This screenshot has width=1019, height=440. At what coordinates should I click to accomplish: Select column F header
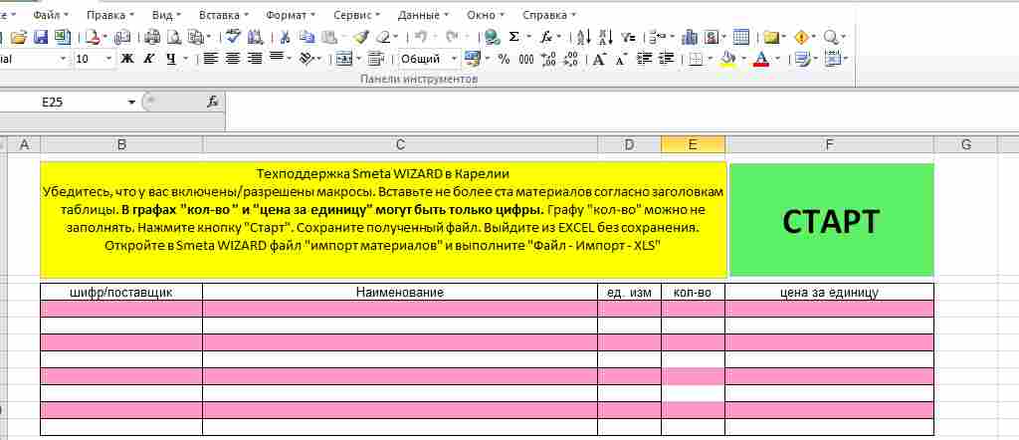coord(829,145)
